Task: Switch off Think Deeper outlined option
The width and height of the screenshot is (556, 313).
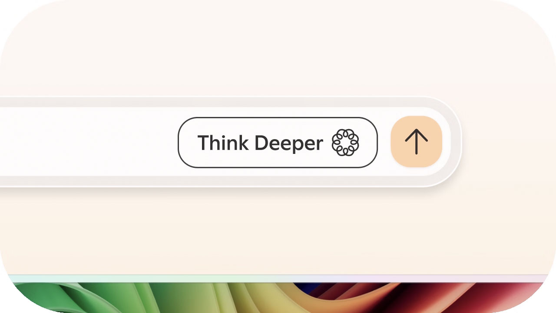Action: [278, 143]
